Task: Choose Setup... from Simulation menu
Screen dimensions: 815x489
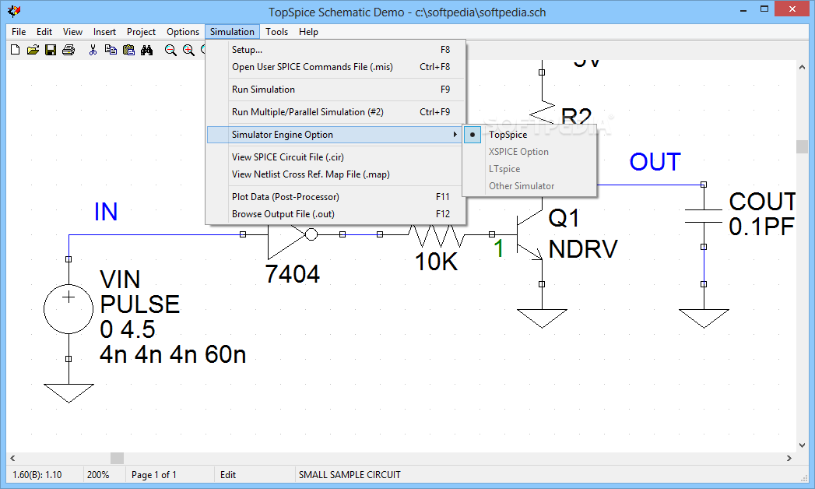Action: point(335,50)
